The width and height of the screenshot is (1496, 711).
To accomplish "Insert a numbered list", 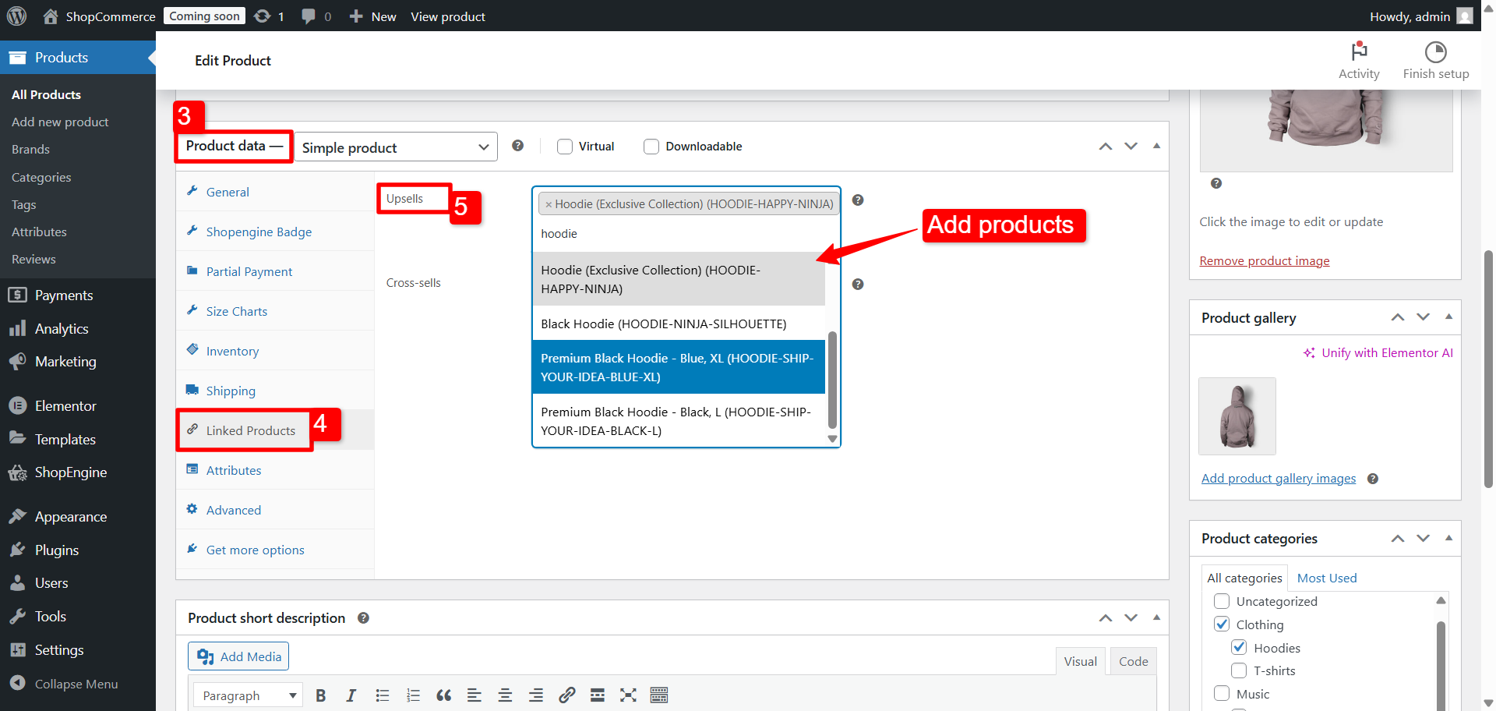I will tap(413, 695).
